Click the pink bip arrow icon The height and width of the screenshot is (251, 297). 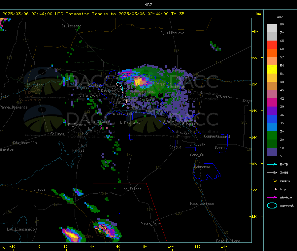click(272, 189)
